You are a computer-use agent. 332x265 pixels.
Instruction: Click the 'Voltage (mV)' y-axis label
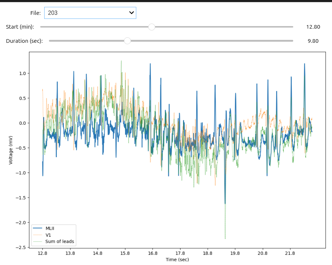(11, 150)
